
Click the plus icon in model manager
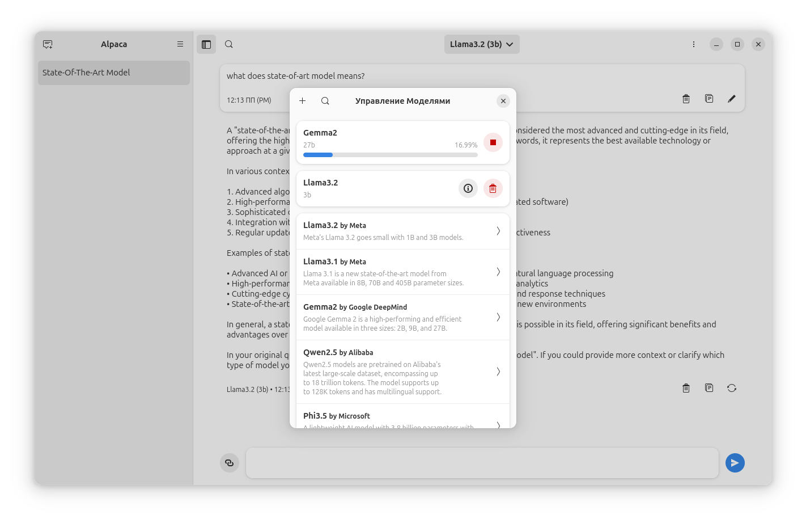303,101
